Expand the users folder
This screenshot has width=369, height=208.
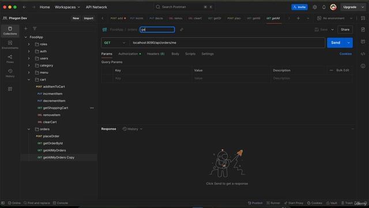(29, 58)
